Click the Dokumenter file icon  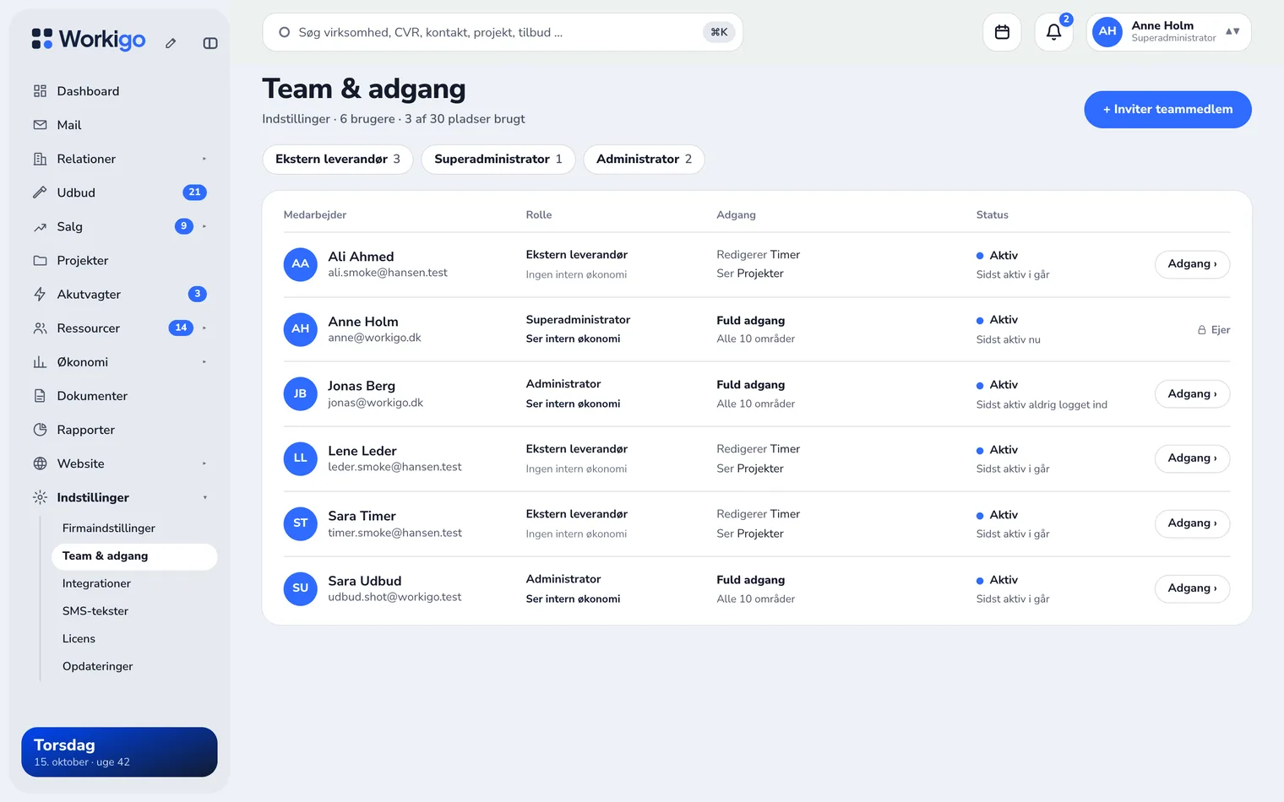tap(40, 396)
